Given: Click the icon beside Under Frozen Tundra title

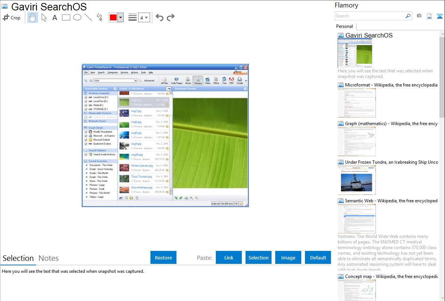Looking at the screenshot, I should pyautogui.click(x=341, y=162).
